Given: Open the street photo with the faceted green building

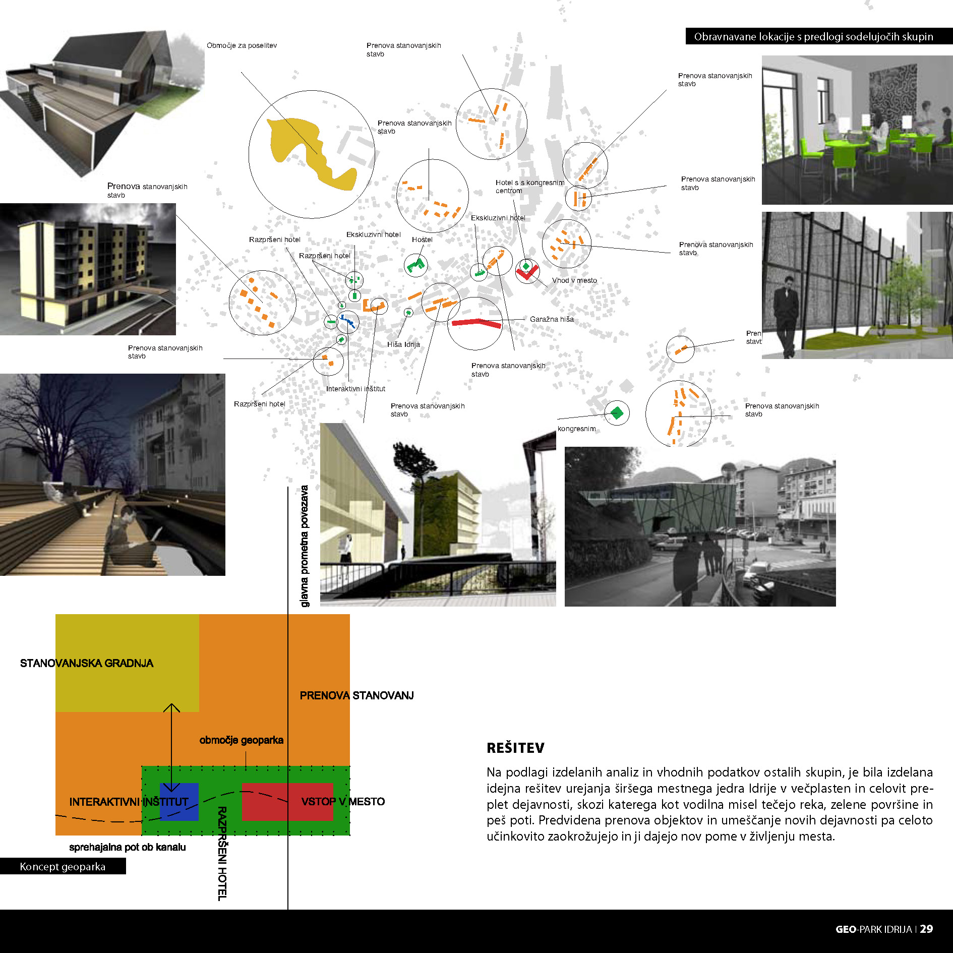Looking at the screenshot, I should (x=700, y=526).
